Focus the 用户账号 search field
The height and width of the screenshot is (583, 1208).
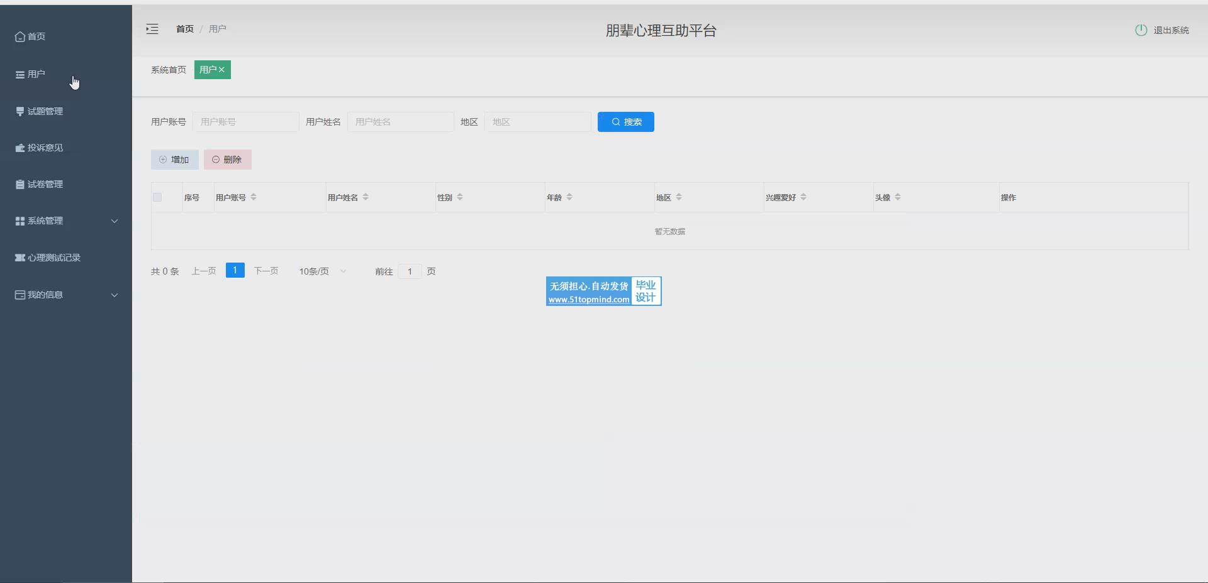point(246,122)
